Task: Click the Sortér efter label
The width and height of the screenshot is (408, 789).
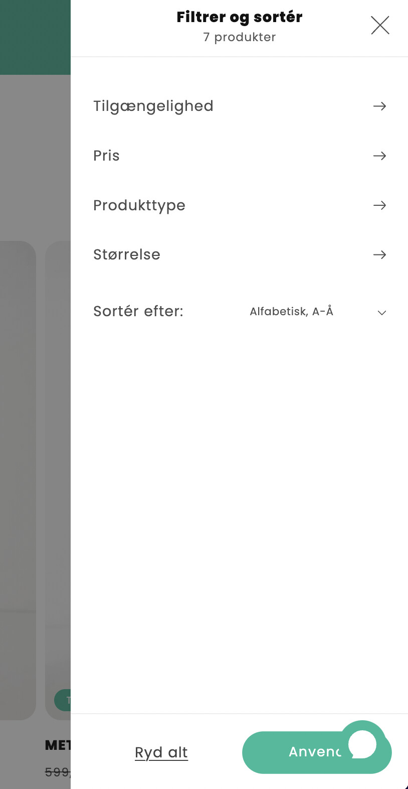Action: [138, 311]
